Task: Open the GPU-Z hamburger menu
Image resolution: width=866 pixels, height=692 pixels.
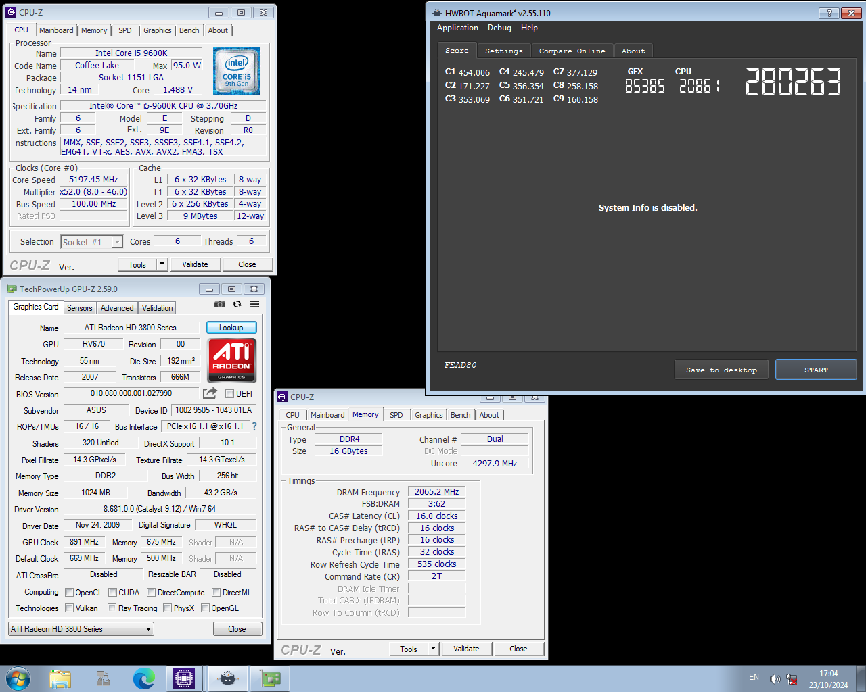Action: pyautogui.click(x=254, y=305)
